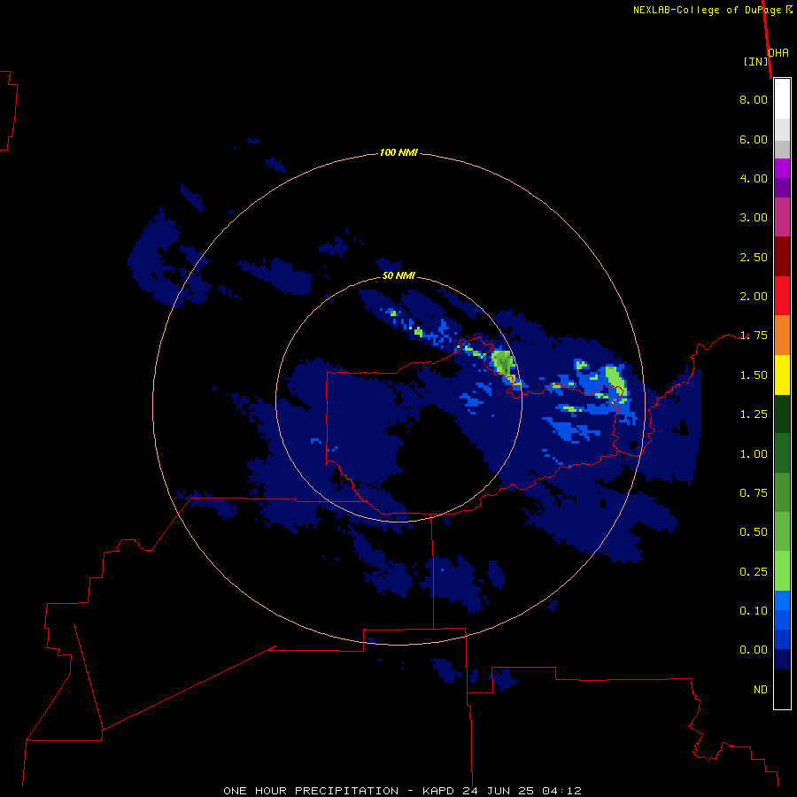Pick the black ND swatch in the color scale

(x=782, y=689)
